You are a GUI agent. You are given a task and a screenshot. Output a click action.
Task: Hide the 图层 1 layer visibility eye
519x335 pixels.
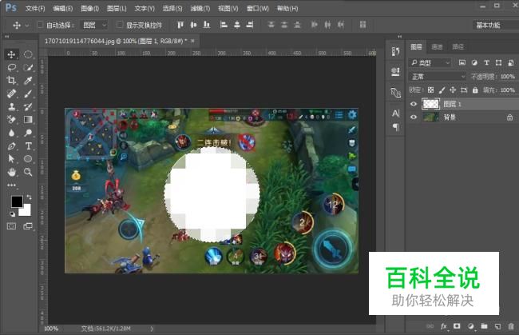point(414,104)
